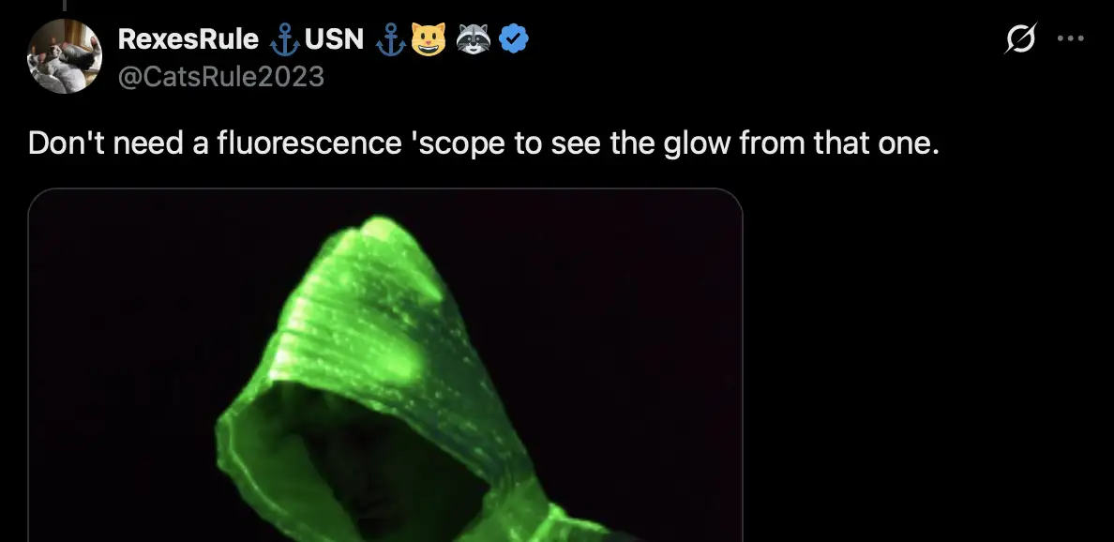The image size is (1114, 542).
Task: Open RexesRule's profile avatar photo
Action: coord(65,56)
